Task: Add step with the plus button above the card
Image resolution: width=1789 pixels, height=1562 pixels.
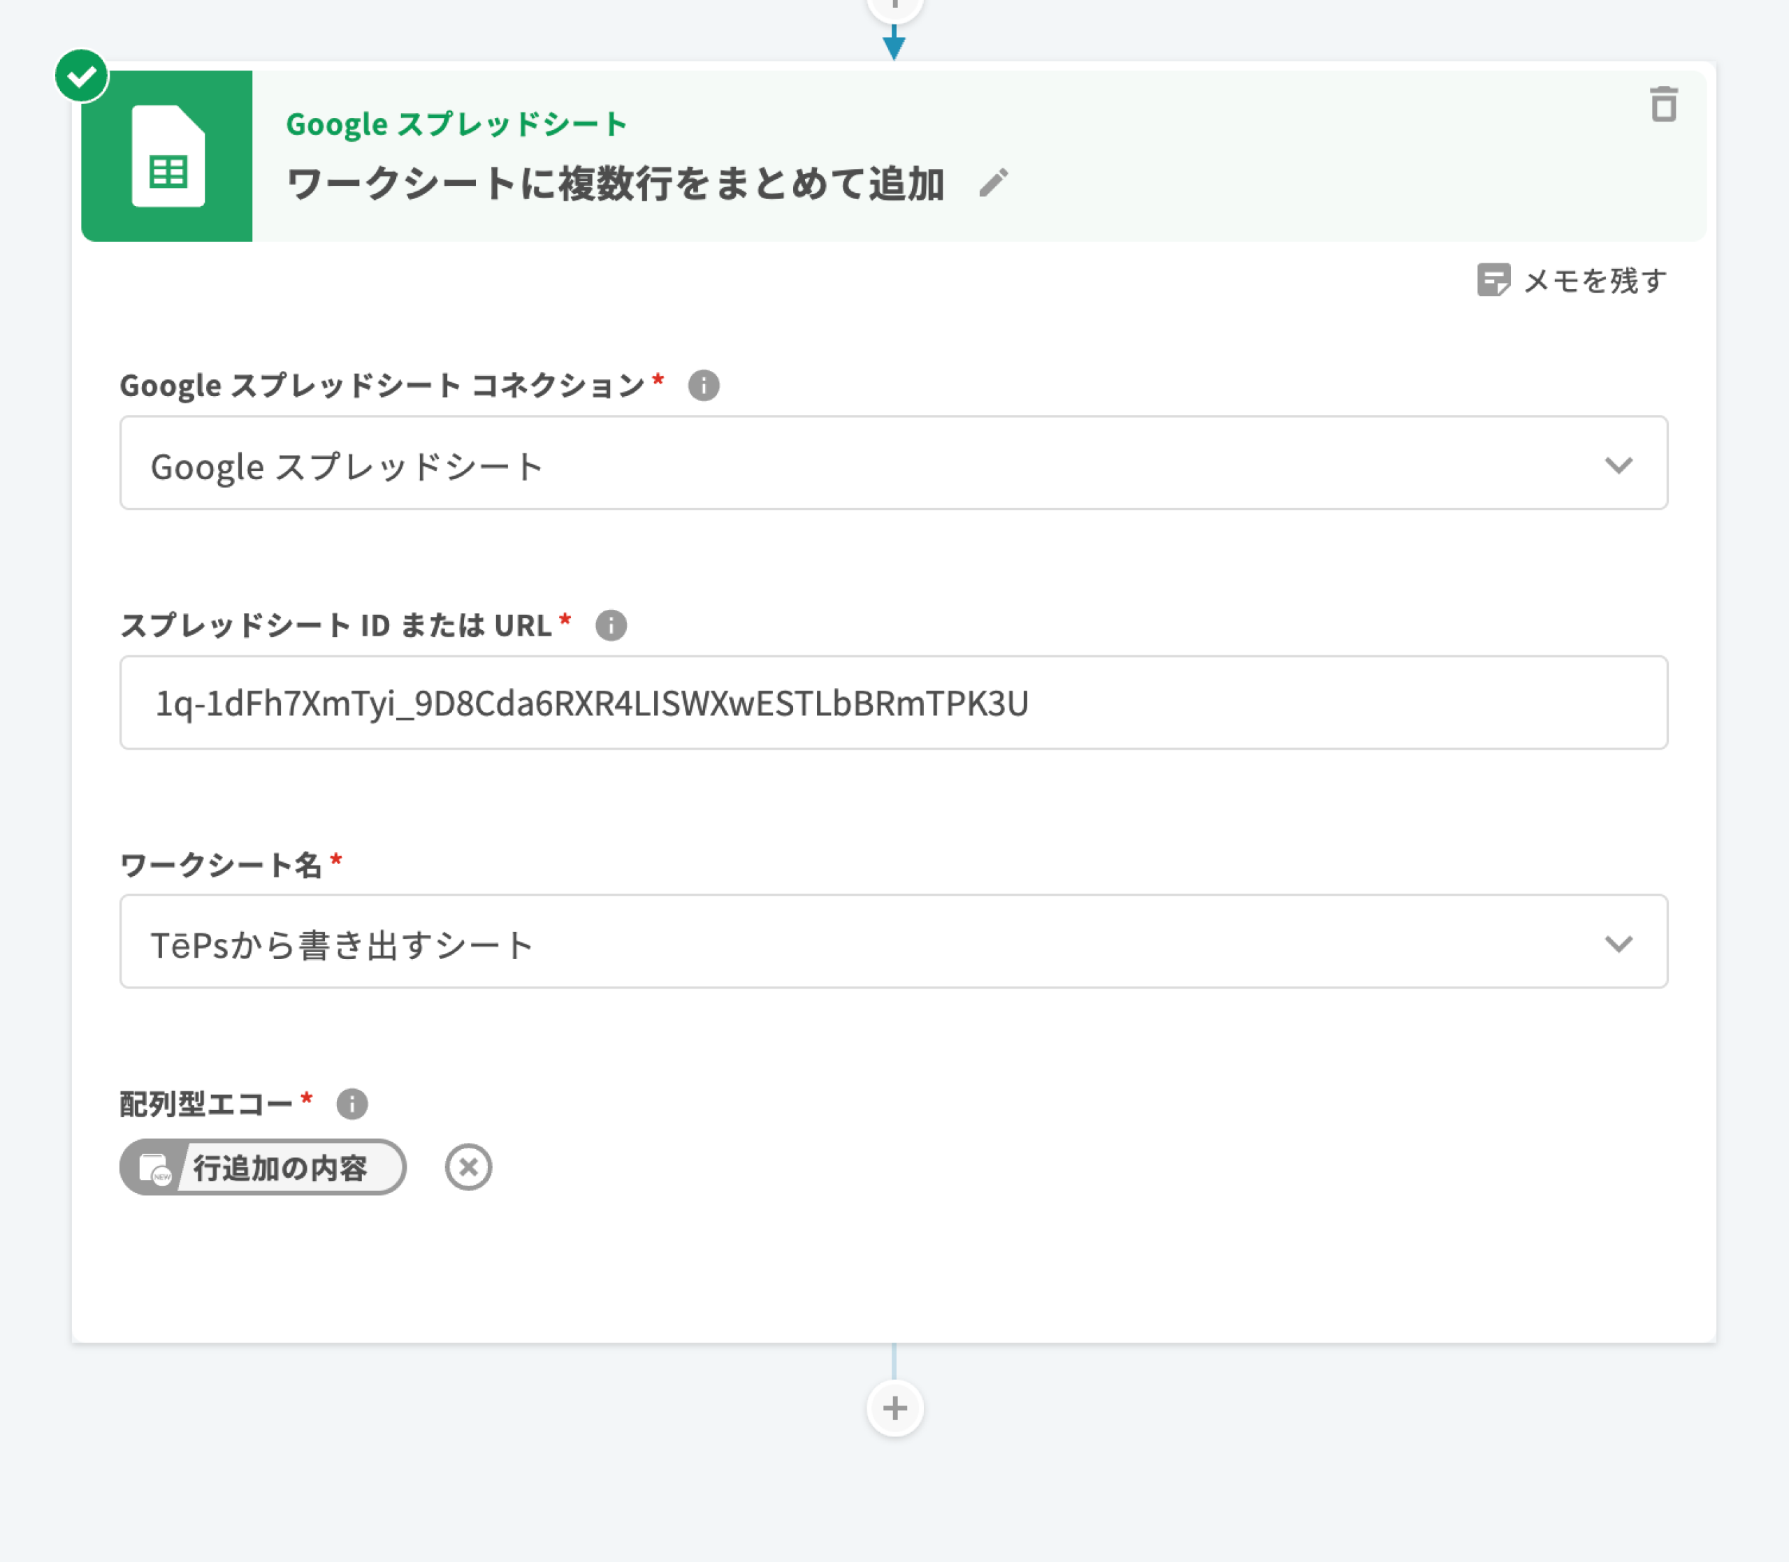Action: click(894, 7)
